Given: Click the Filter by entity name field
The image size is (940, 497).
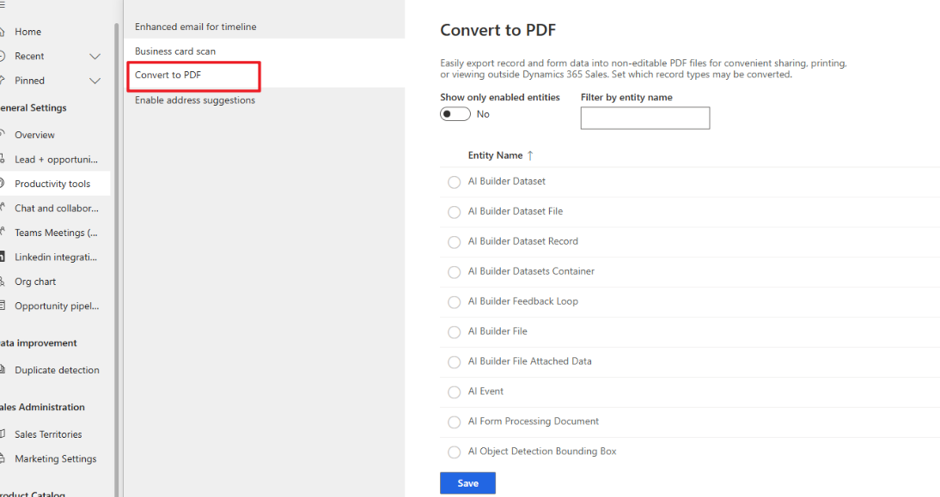Looking at the screenshot, I should [x=645, y=118].
